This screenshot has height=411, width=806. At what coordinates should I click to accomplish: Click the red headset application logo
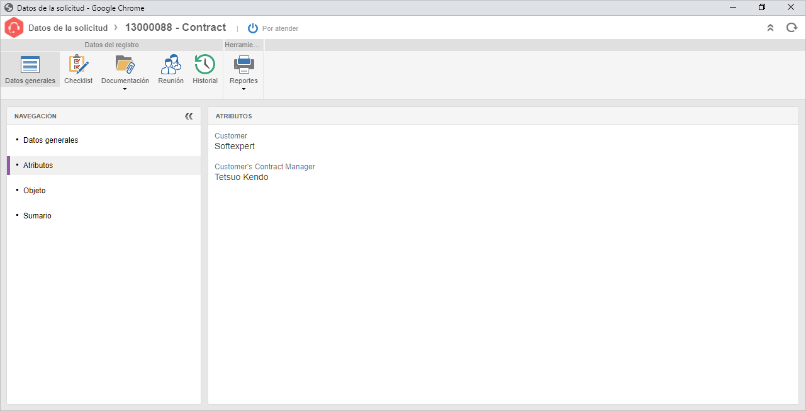[x=14, y=28]
